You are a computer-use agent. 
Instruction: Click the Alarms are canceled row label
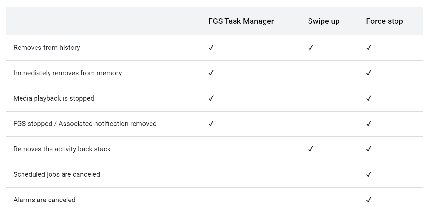[x=44, y=200]
